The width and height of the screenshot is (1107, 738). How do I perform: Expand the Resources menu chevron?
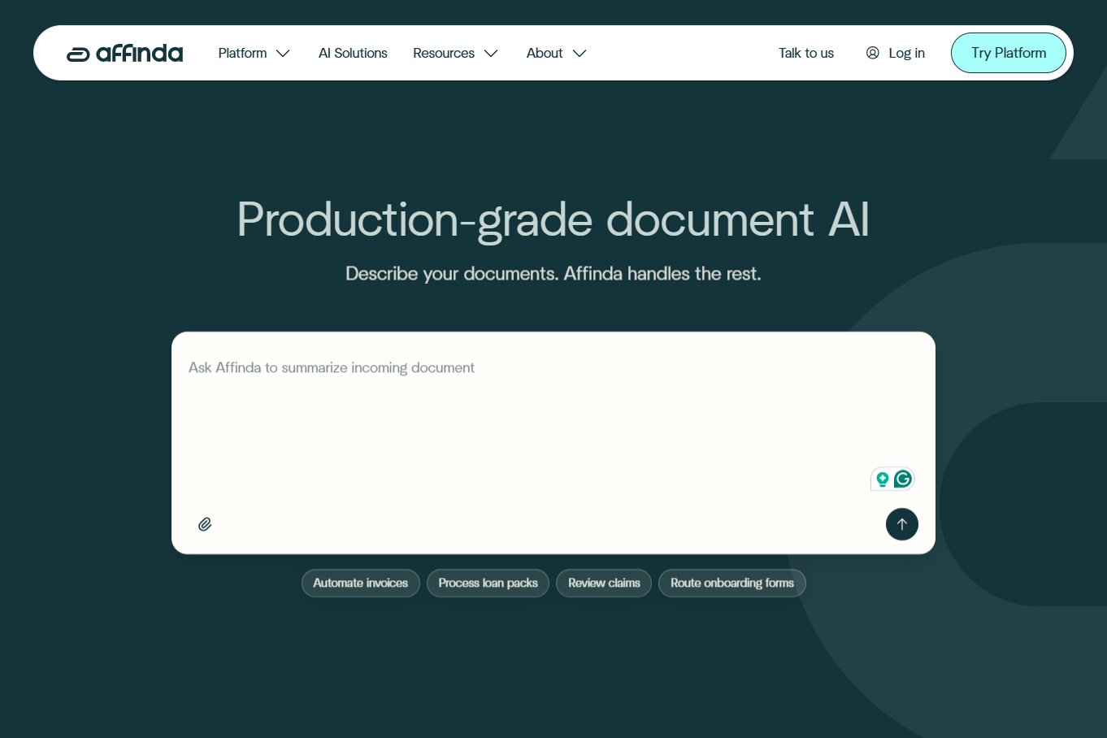491,54
